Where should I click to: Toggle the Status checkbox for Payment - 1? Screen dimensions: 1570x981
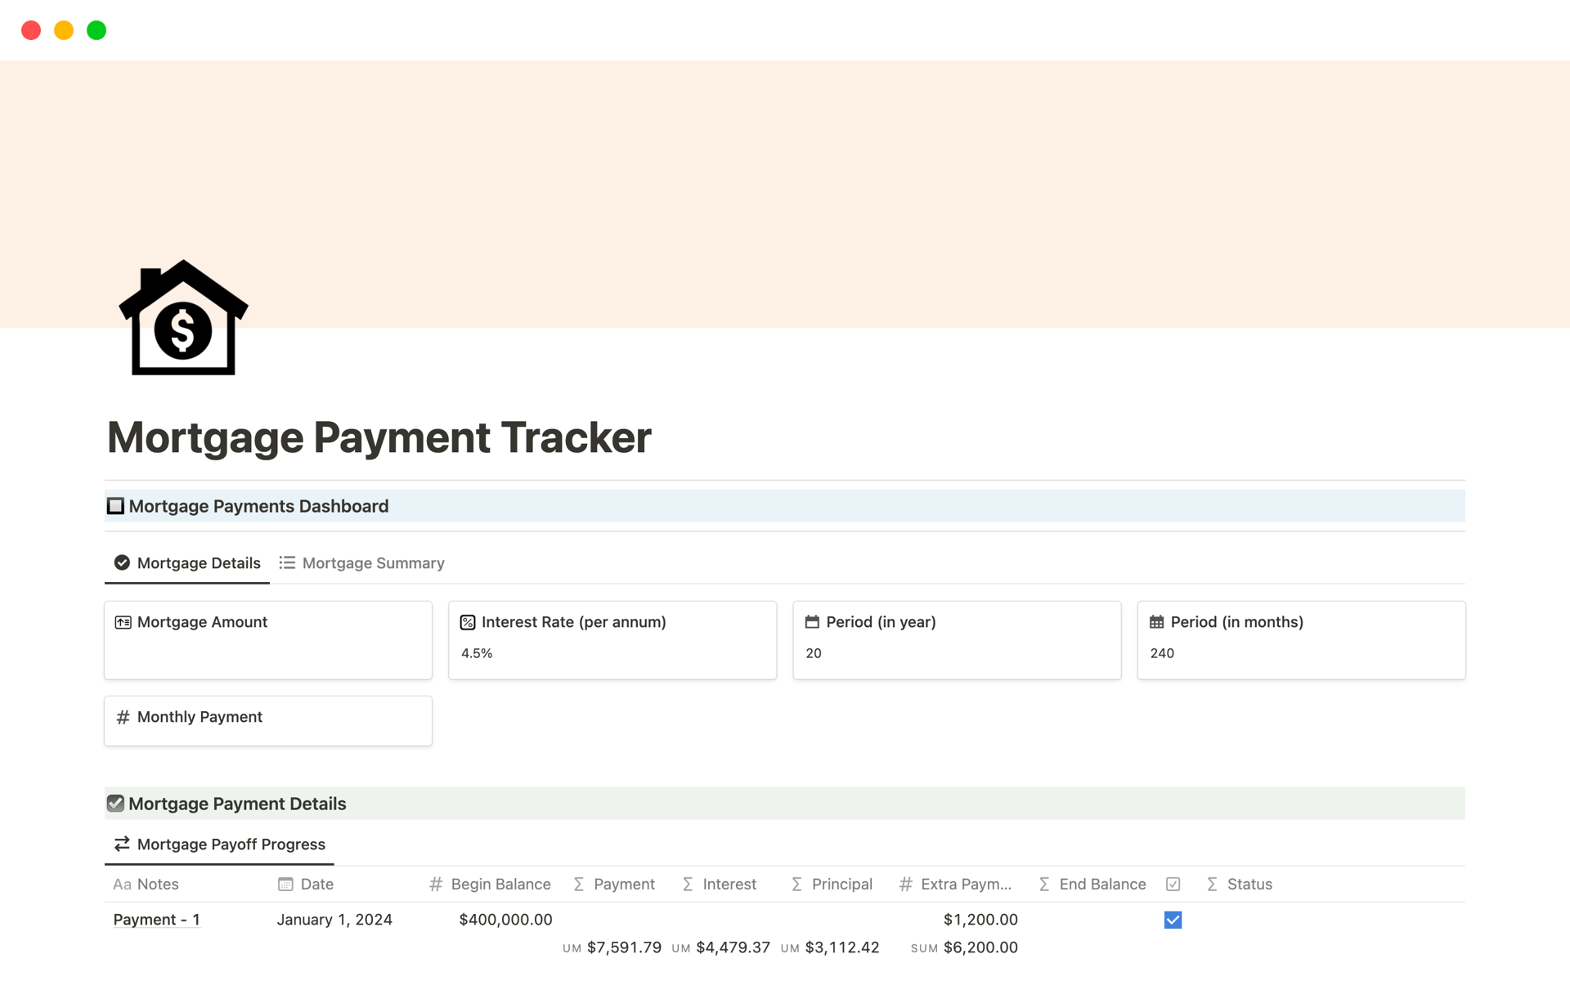(1173, 919)
